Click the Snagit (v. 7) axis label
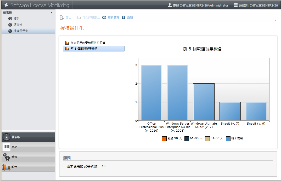 (230, 123)
